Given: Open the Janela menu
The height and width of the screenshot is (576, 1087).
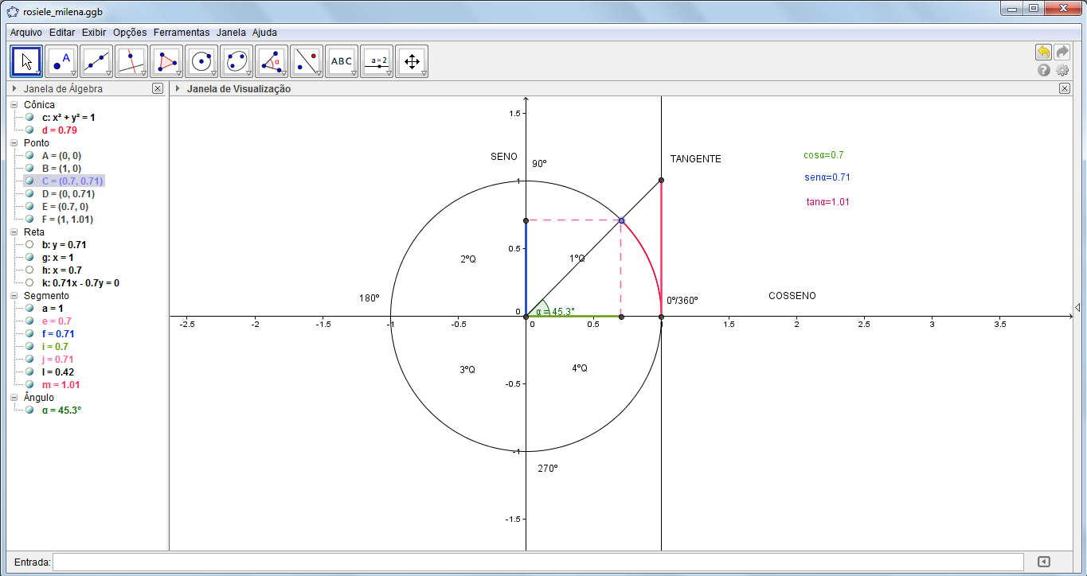Looking at the screenshot, I should [x=231, y=33].
